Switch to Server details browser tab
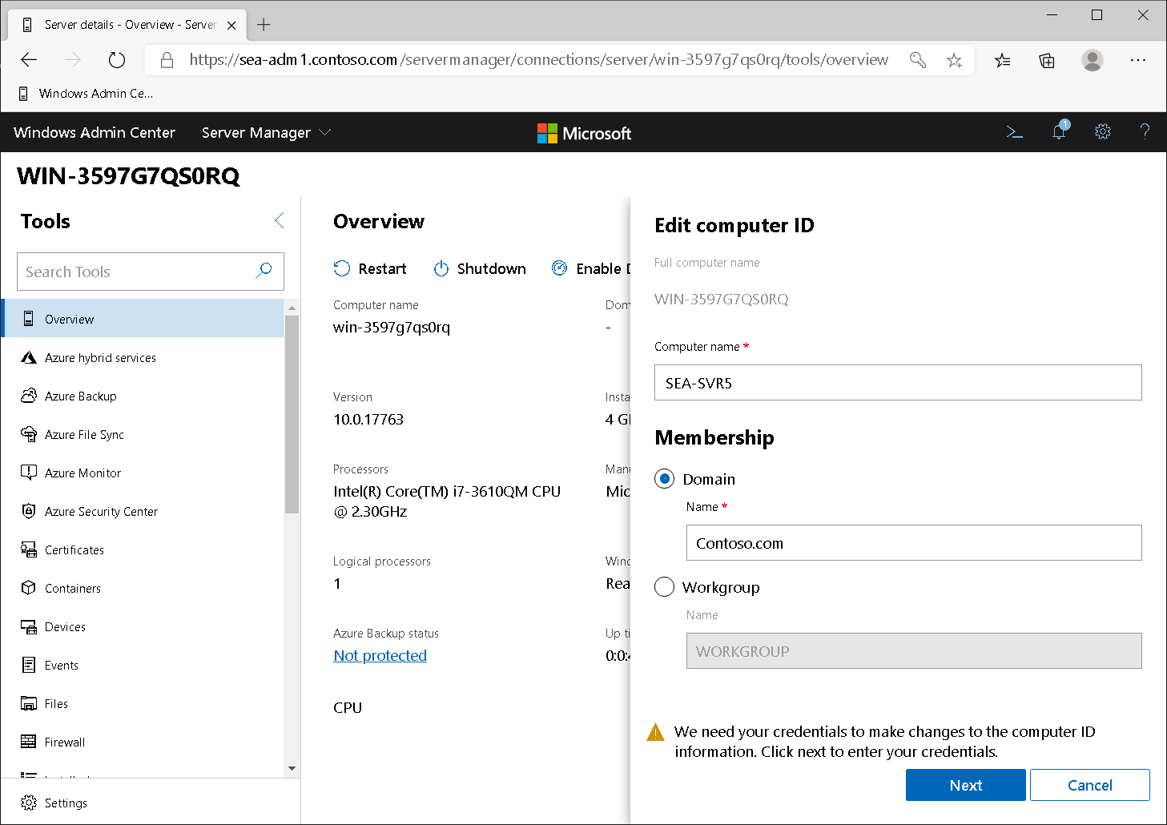Image resolution: width=1167 pixels, height=825 pixels. pyautogui.click(x=128, y=25)
